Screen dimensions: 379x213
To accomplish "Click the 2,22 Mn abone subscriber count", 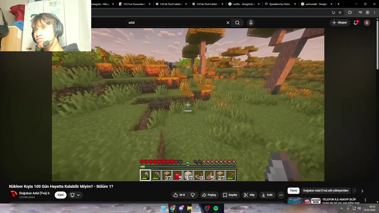I will click(x=27, y=197).
